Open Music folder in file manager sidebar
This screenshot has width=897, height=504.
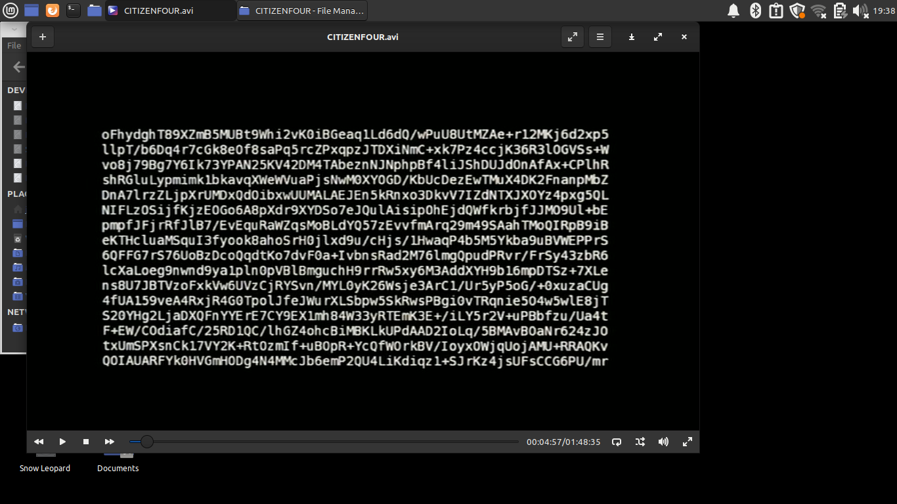18,267
